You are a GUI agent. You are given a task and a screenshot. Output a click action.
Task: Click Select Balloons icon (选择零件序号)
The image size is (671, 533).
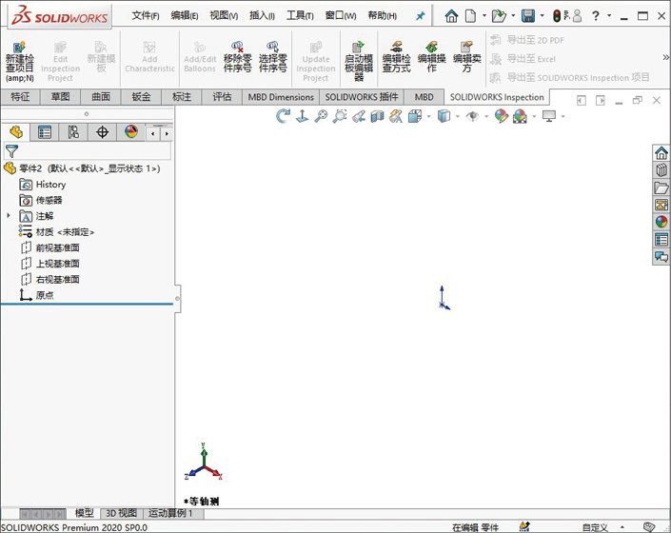(x=272, y=57)
